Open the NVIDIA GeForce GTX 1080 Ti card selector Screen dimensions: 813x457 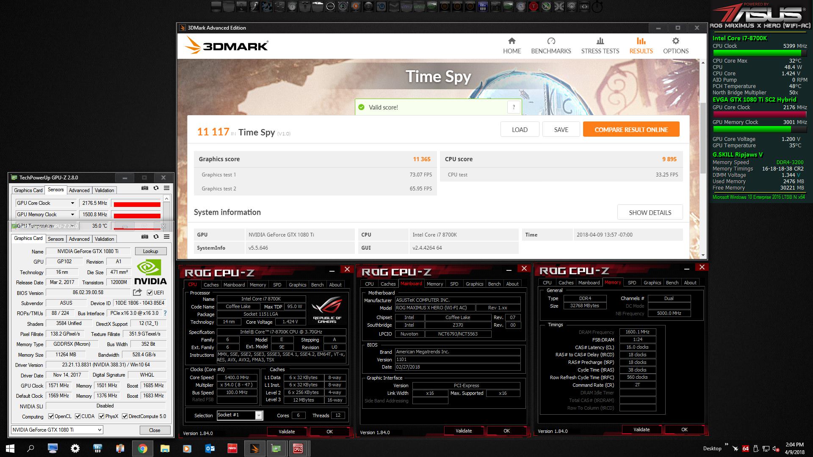(57, 430)
